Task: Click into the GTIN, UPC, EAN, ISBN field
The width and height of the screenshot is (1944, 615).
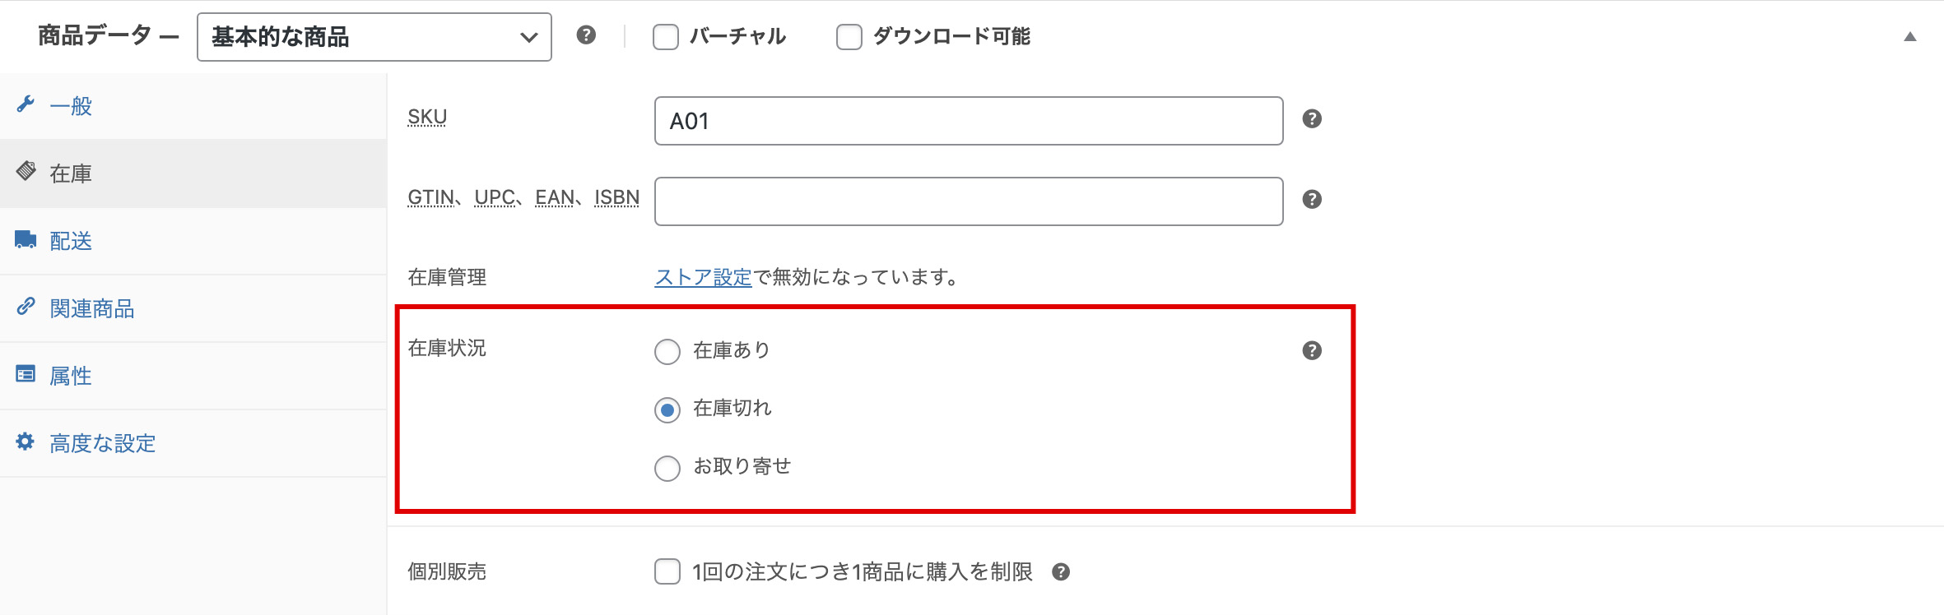Action: click(968, 201)
